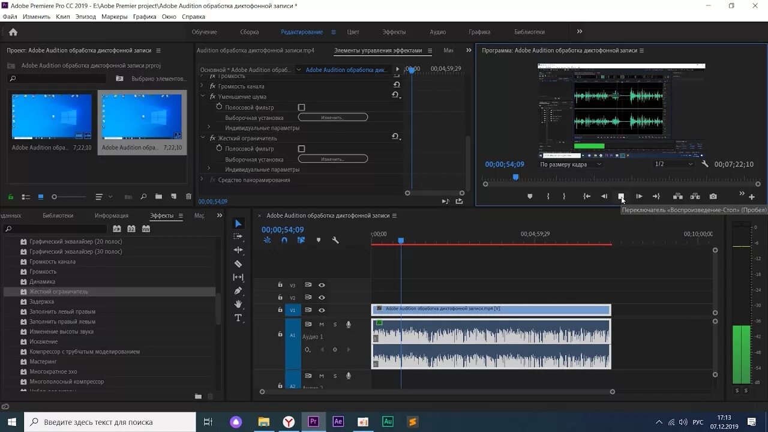Screen dimensions: 768x432
Task: Open the Эпизод menu
Action: coord(86,17)
